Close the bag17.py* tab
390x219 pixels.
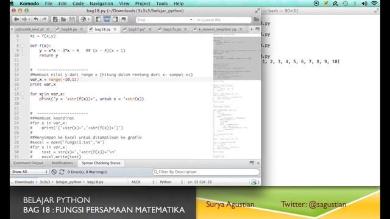pyautogui.click(x=150, y=29)
